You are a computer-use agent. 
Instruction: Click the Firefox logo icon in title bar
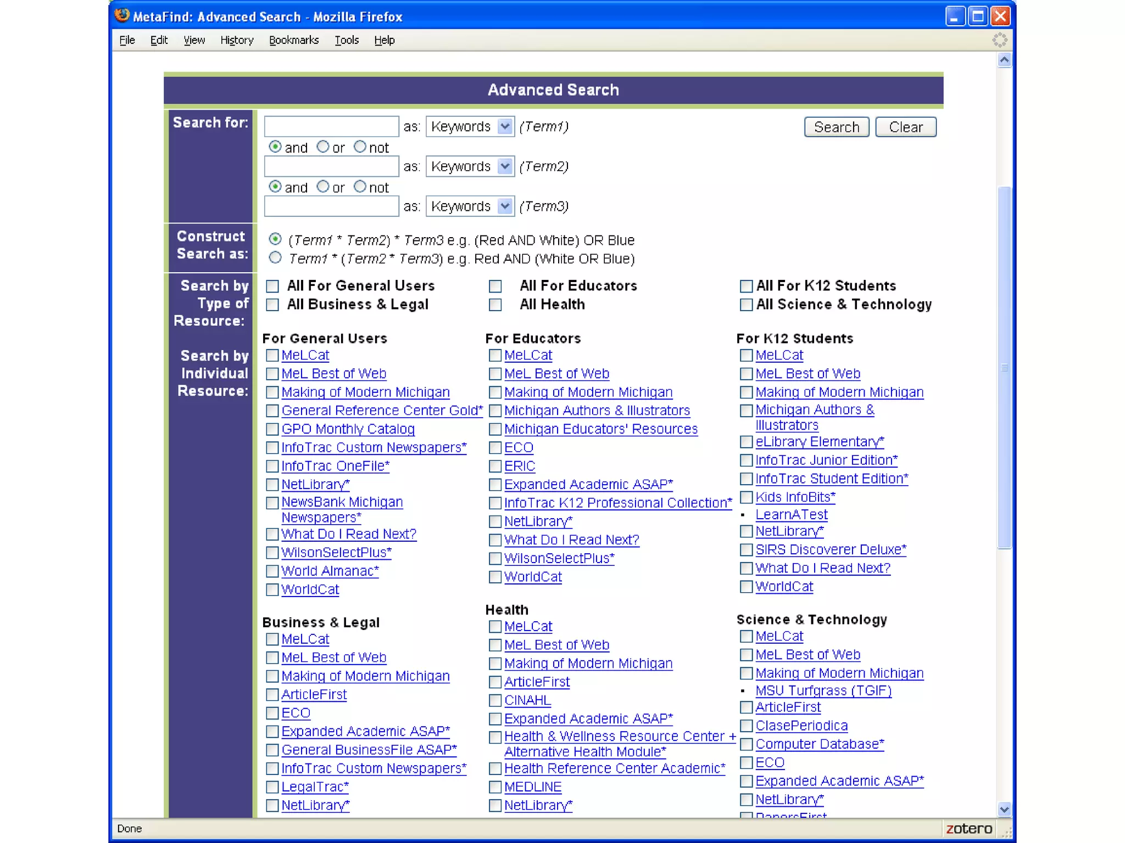tap(122, 15)
